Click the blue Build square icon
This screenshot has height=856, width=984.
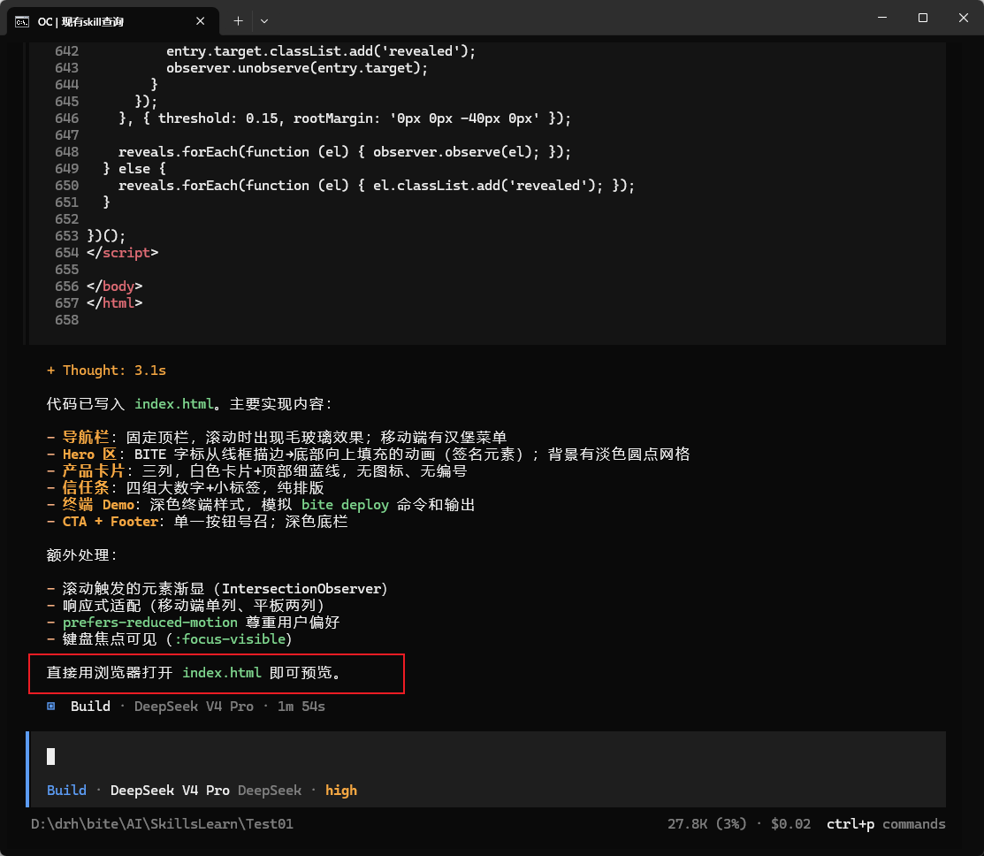click(50, 706)
